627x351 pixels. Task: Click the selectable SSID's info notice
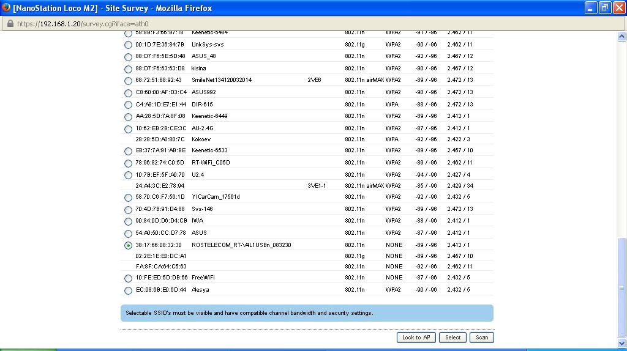[307, 313]
